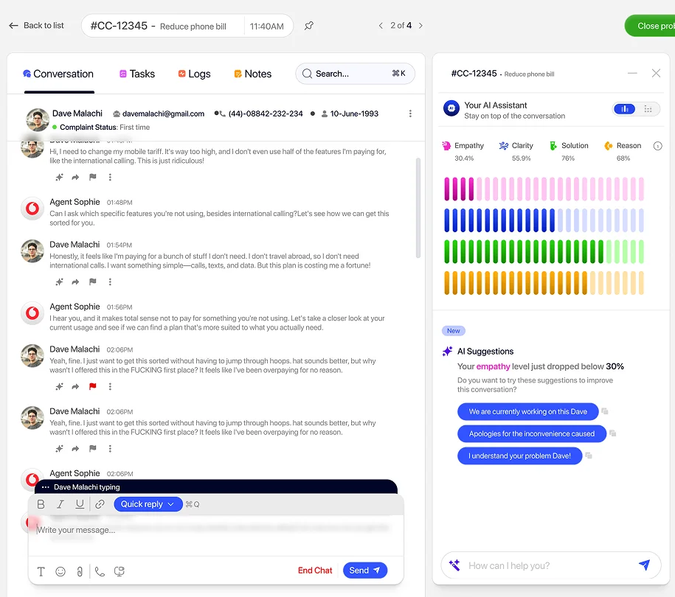Copy the 'Apologies for the inconvenience' suggestion
Viewport: 675px width, 597px height.
coord(612,433)
